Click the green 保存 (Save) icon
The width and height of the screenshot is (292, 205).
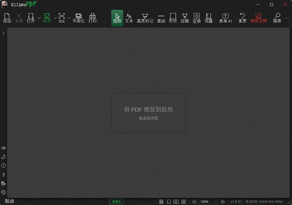pos(47,18)
